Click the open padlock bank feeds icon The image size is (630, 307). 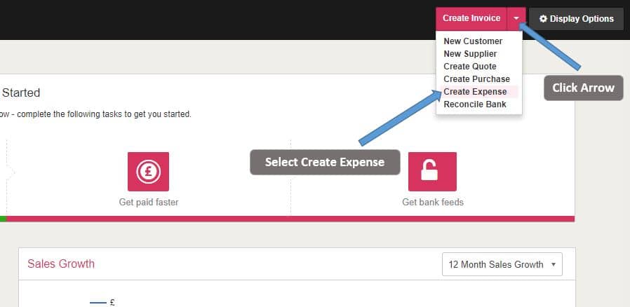(x=432, y=172)
